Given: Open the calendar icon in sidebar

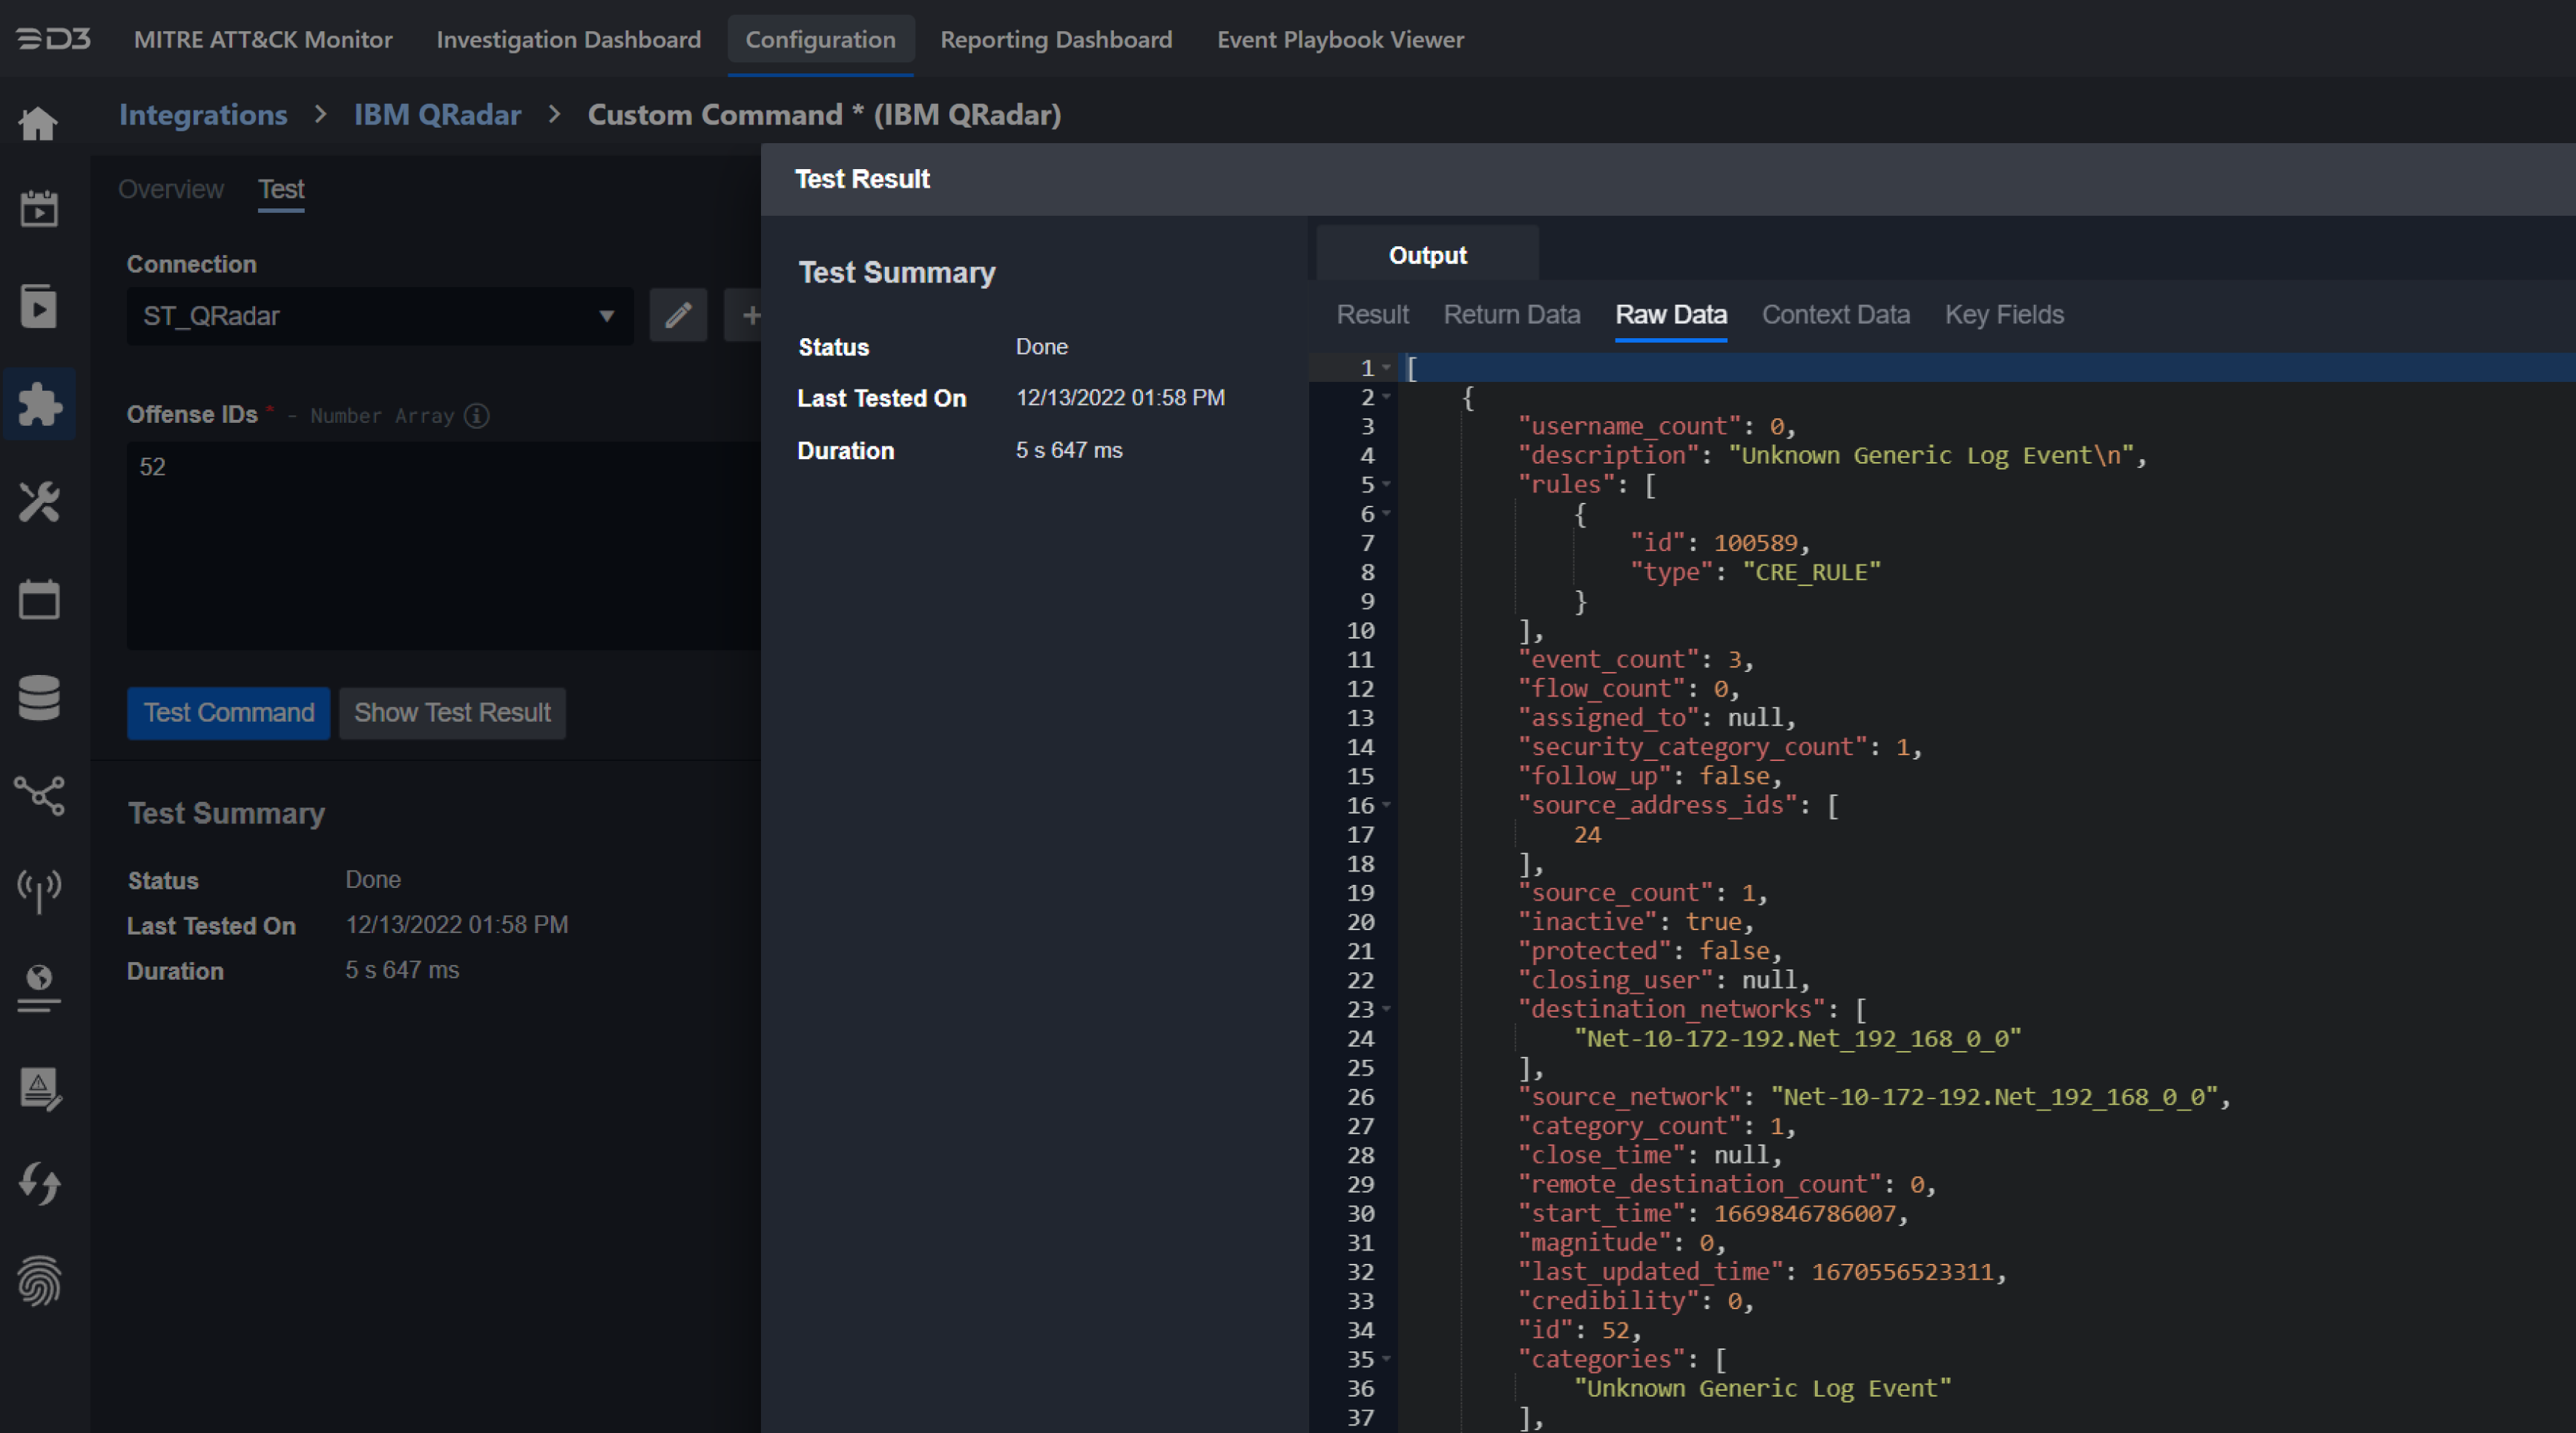Looking at the screenshot, I should (39, 600).
